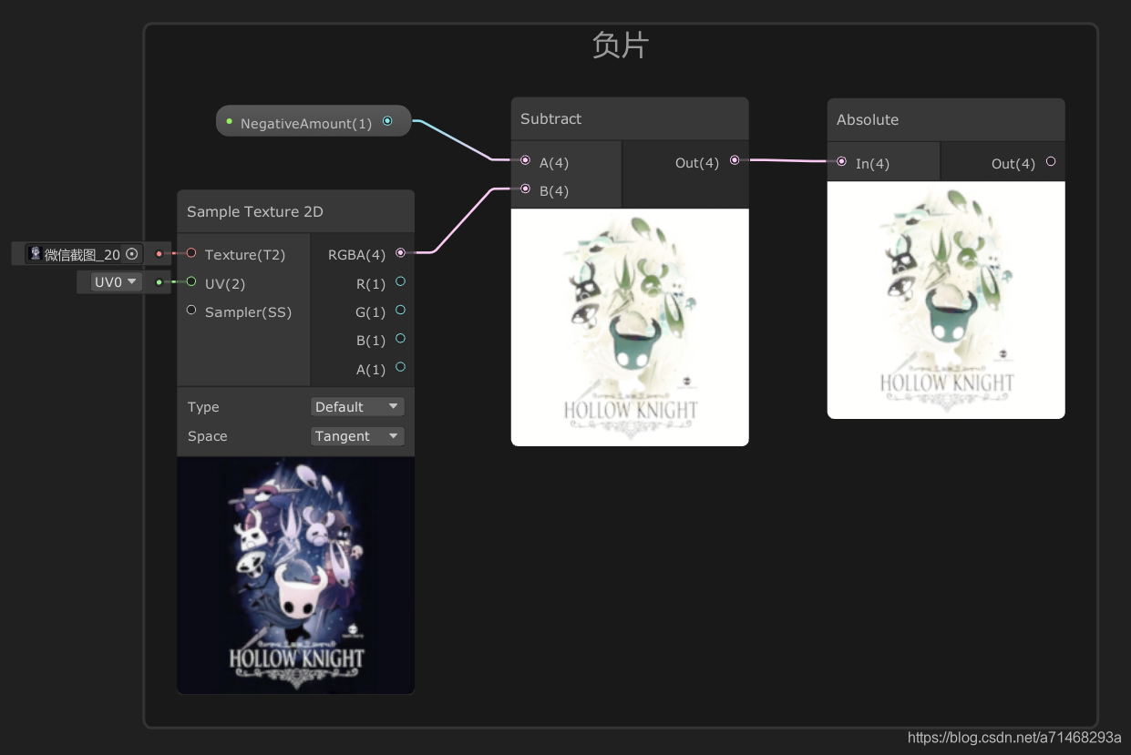Click the A(1) output port on Sample Texture 2D
The height and width of the screenshot is (755, 1131).
400,368
